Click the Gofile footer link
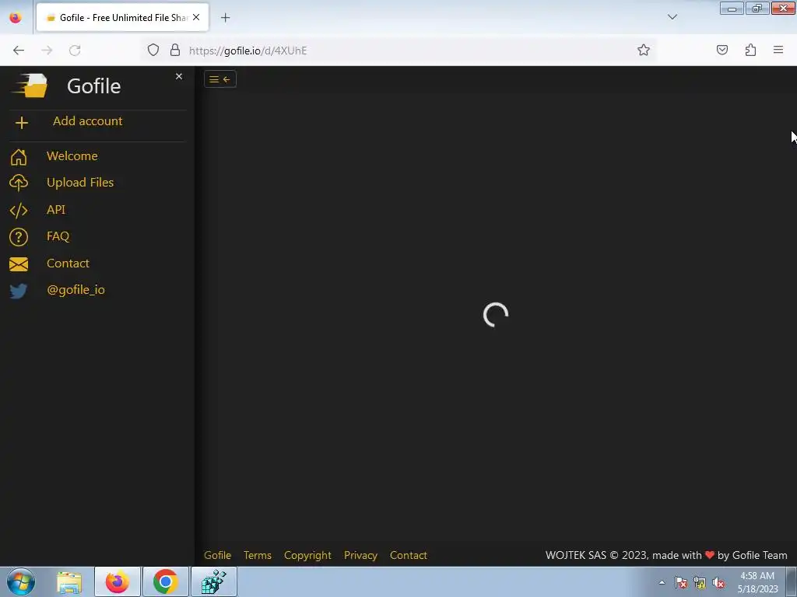The image size is (797, 597). (218, 555)
